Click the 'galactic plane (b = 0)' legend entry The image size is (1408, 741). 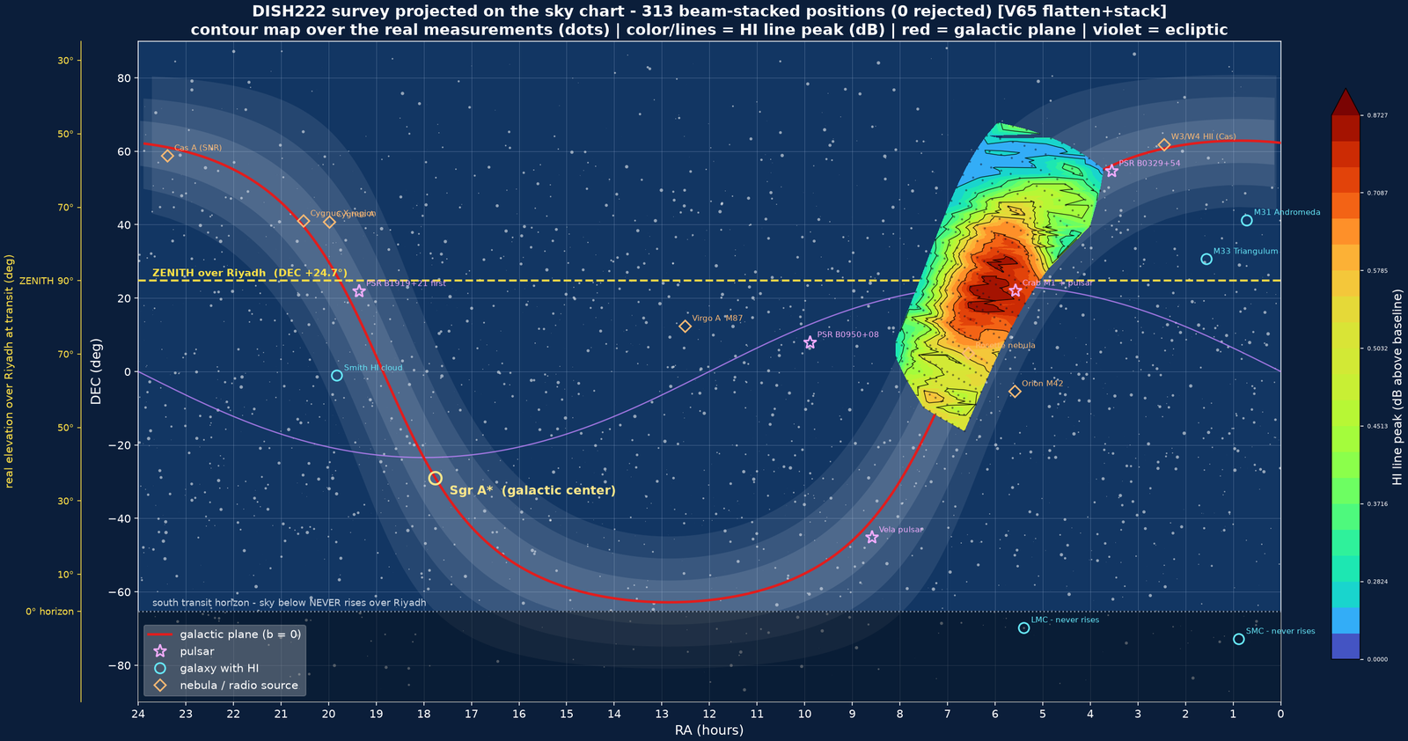pyautogui.click(x=224, y=635)
